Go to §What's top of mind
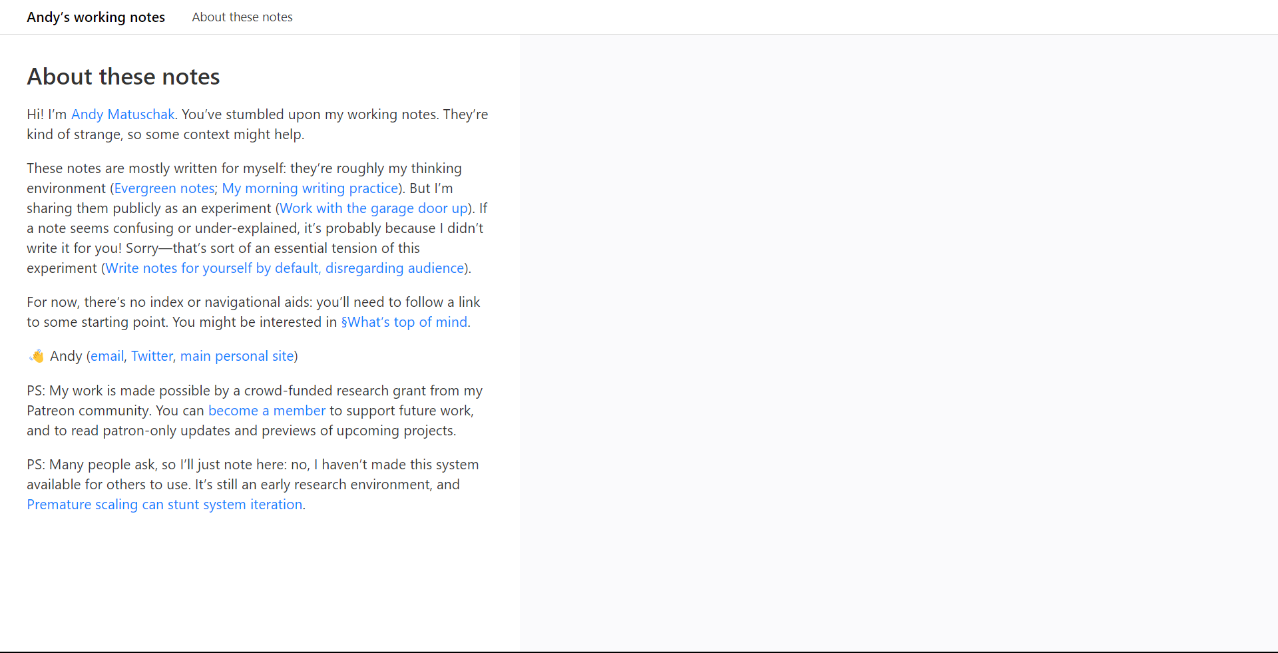This screenshot has width=1278, height=653. 404,322
